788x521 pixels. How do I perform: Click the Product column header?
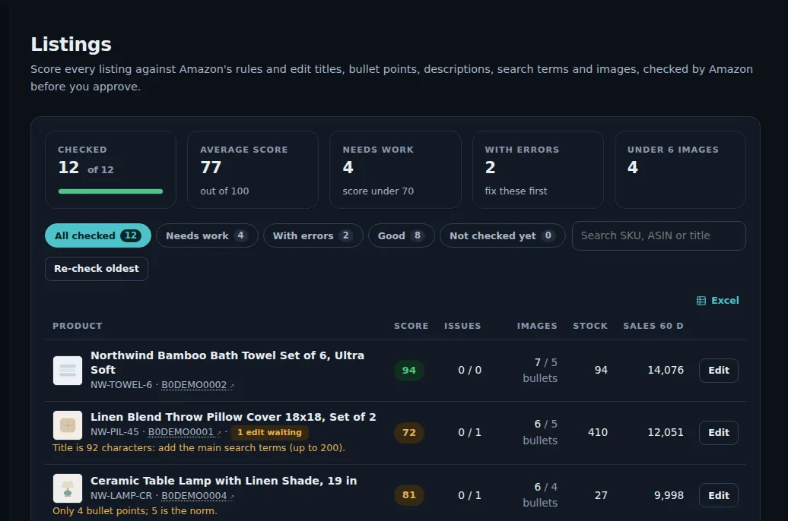pos(78,326)
